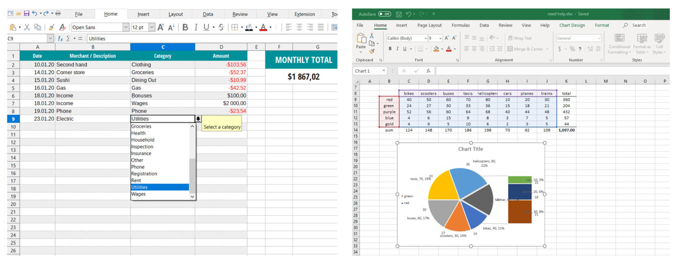Open Conditional Formatting menu in Excel
The width and height of the screenshot is (679, 264).
619,44
